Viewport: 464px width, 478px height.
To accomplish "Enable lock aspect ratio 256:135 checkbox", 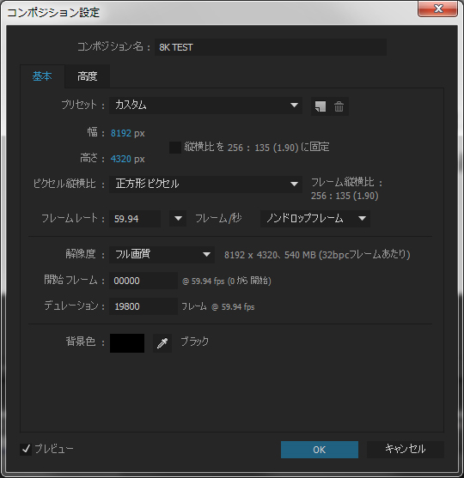I will pyautogui.click(x=175, y=148).
